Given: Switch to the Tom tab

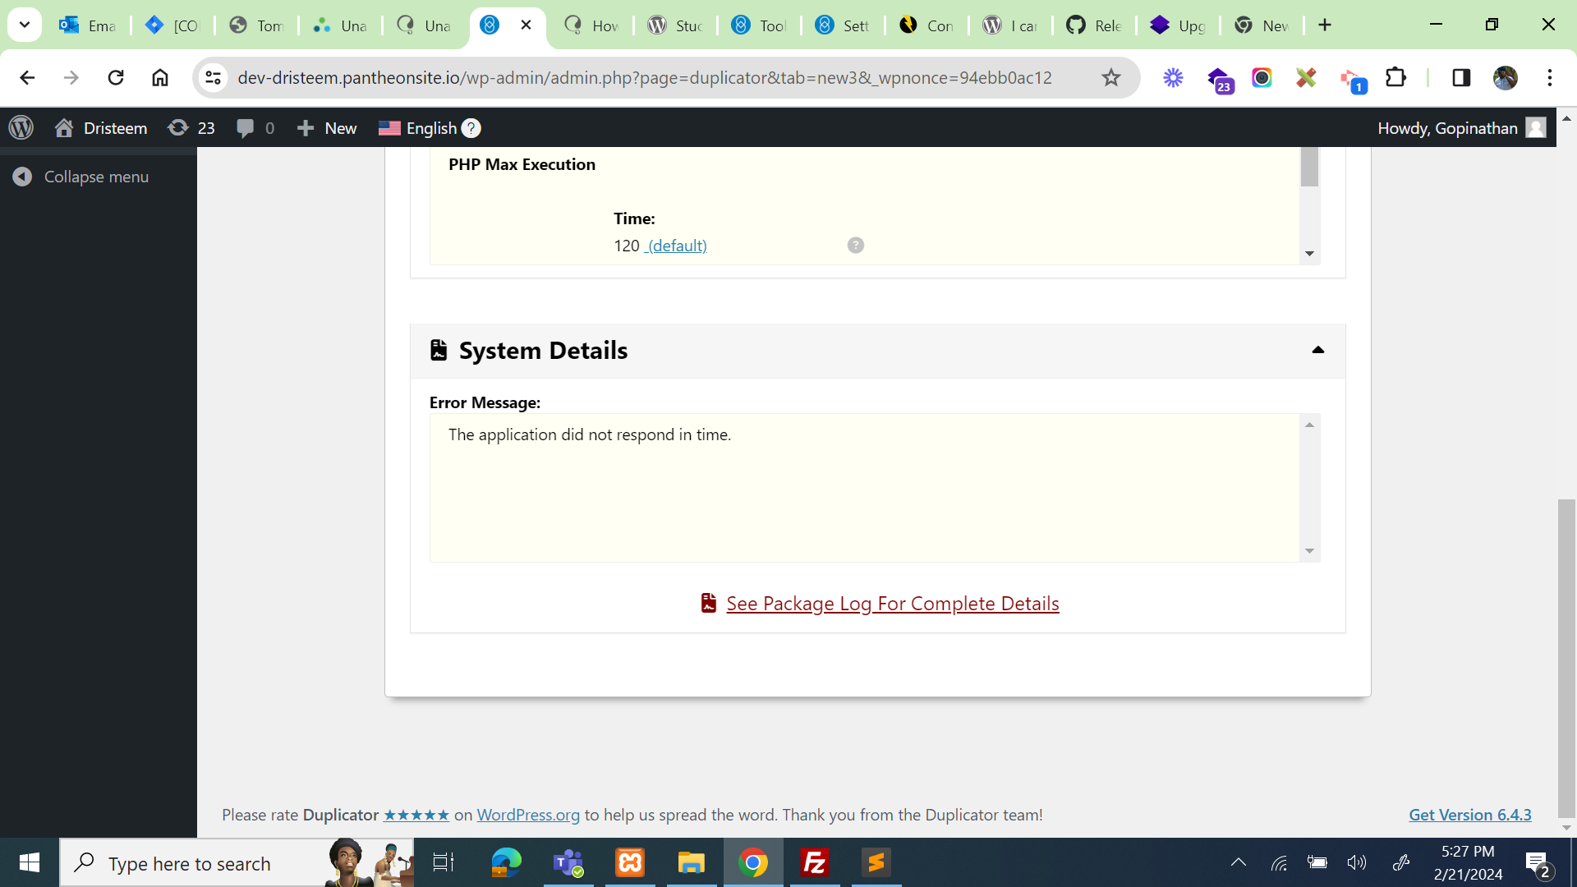Looking at the screenshot, I should [256, 25].
